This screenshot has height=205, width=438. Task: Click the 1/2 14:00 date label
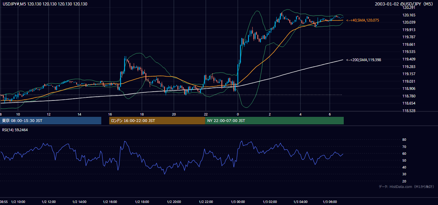point(79,202)
